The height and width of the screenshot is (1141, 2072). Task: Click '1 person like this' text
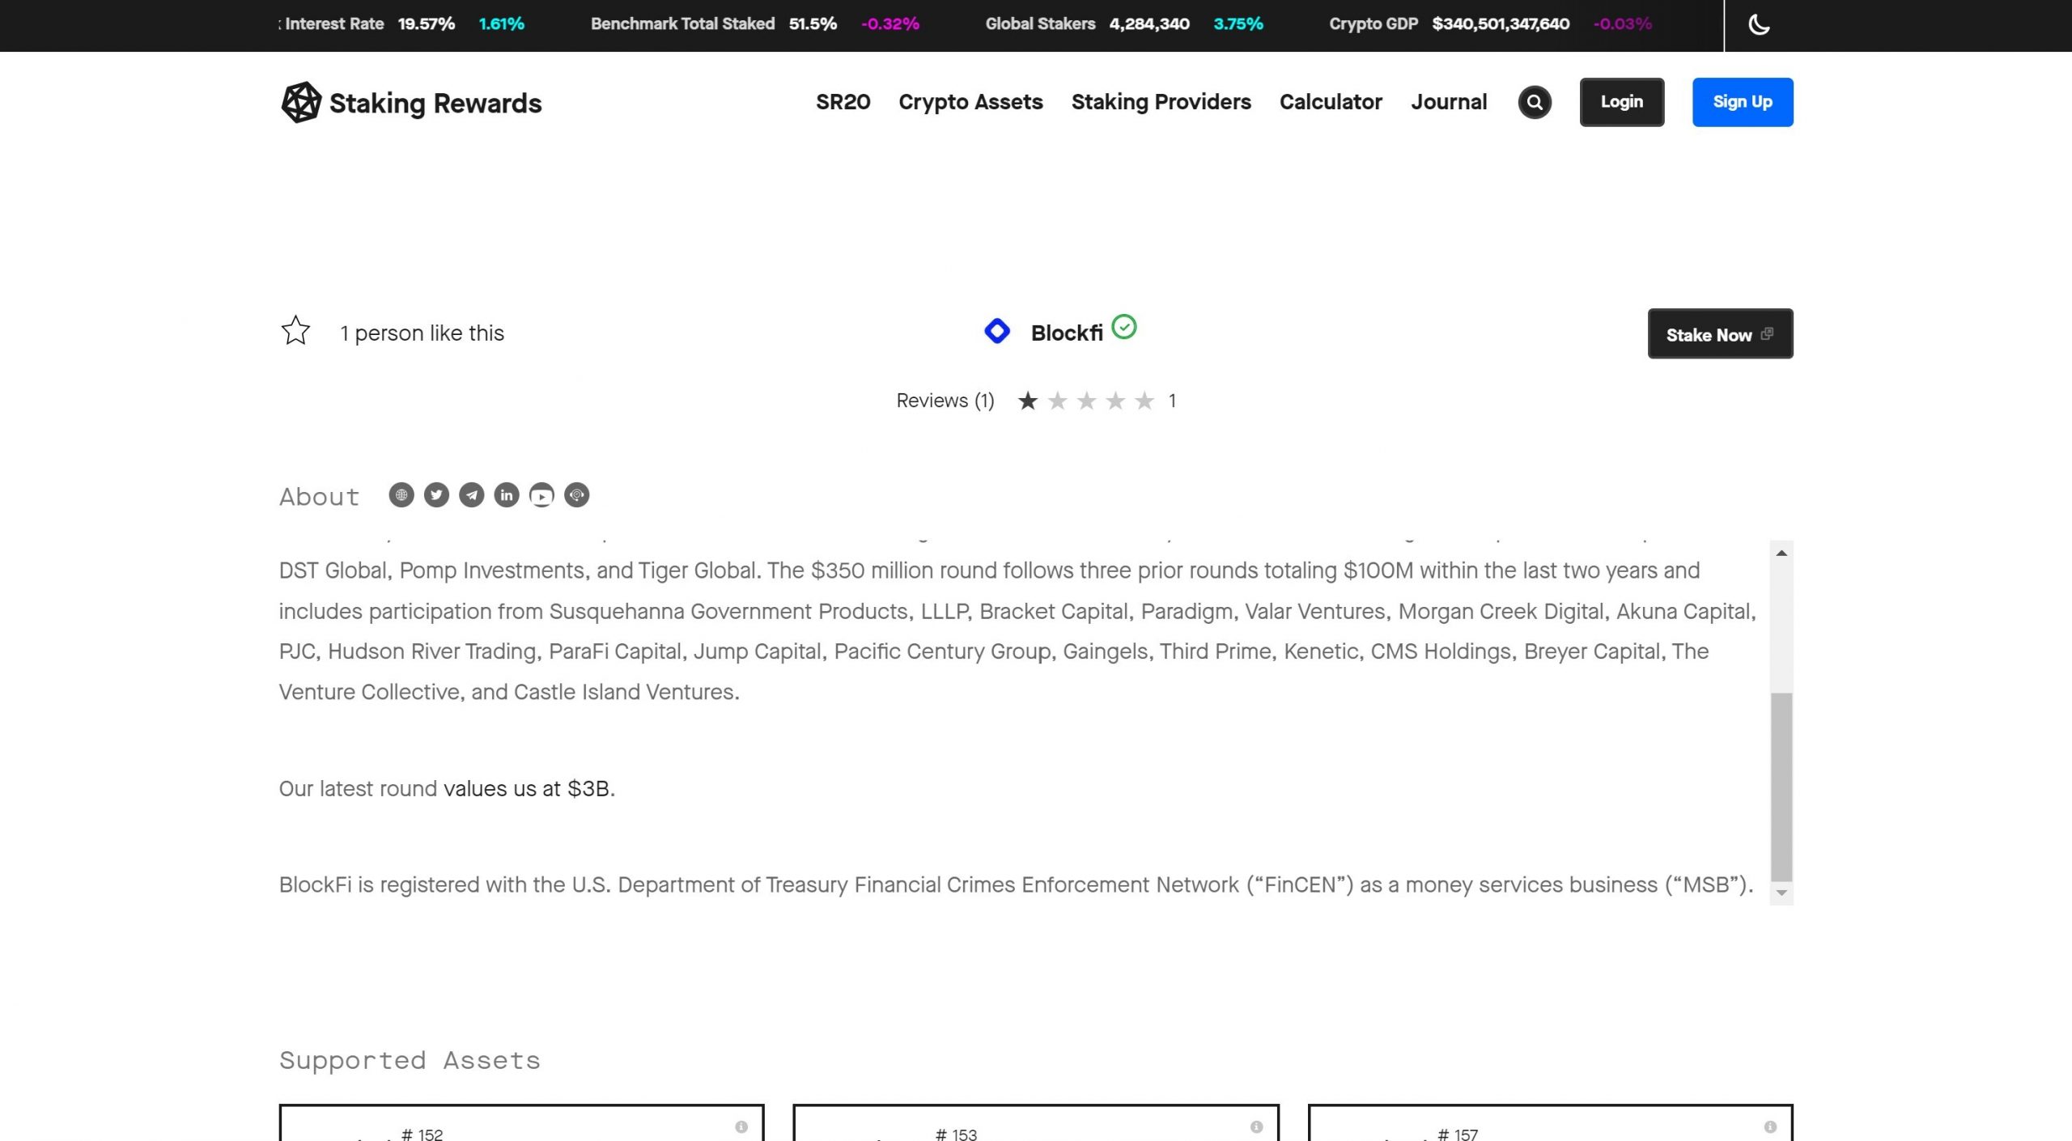422,333
